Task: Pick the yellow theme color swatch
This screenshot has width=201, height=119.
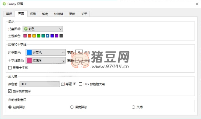Action: (34, 36)
